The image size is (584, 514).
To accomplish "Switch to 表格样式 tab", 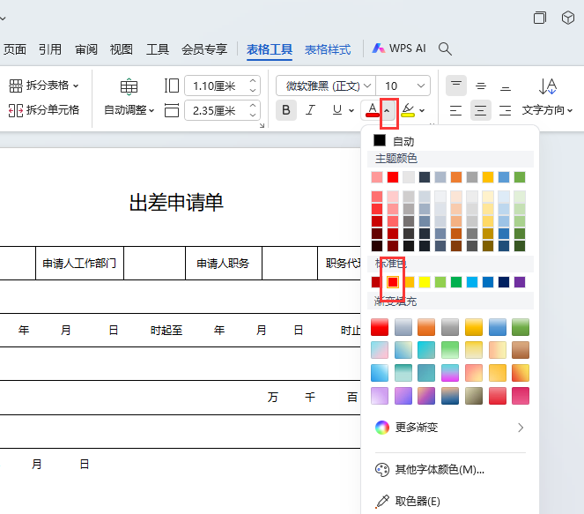I will coord(328,49).
